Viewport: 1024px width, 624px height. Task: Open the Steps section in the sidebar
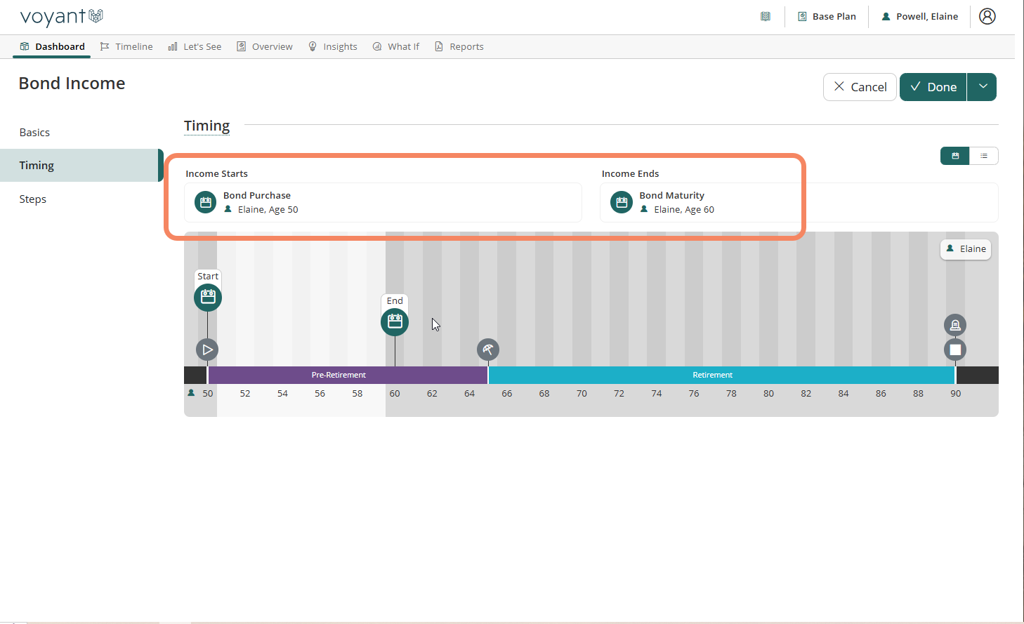(x=33, y=199)
